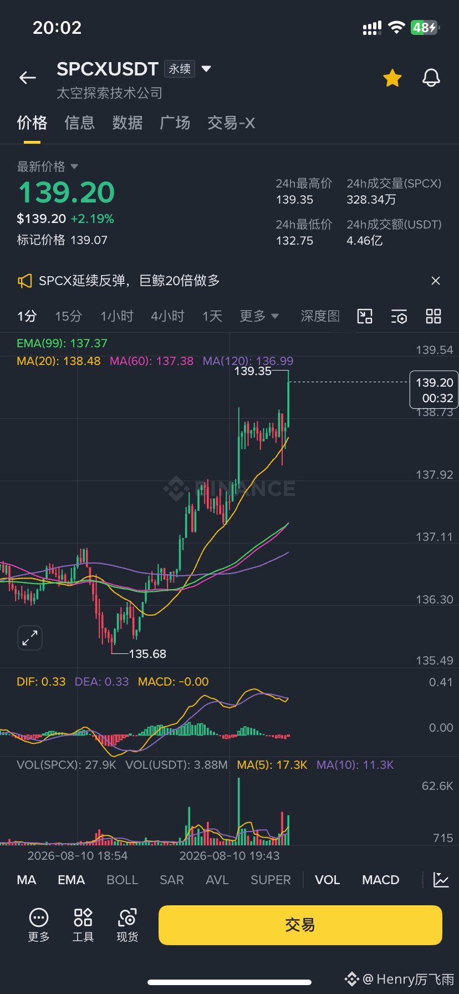This screenshot has height=994, width=459.
Task: Toggle the EMA indicator
Action: [x=72, y=880]
